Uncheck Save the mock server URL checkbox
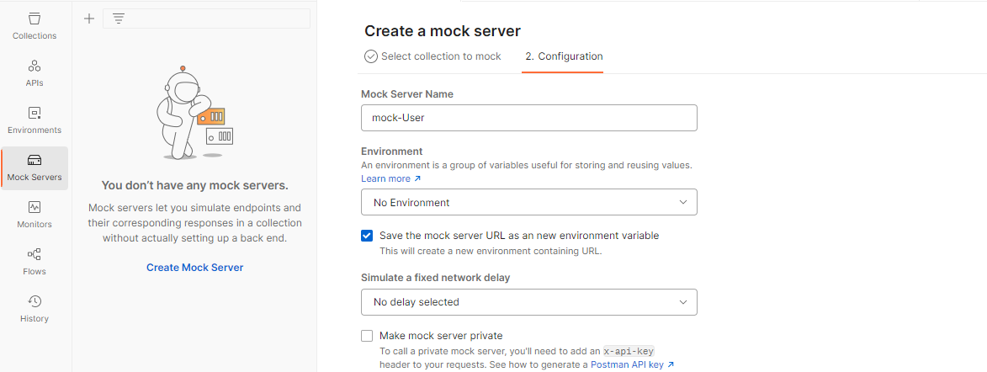The width and height of the screenshot is (987, 372). coord(367,236)
